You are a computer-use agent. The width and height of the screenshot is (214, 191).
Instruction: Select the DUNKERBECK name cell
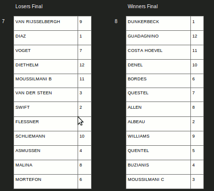coord(158,24)
